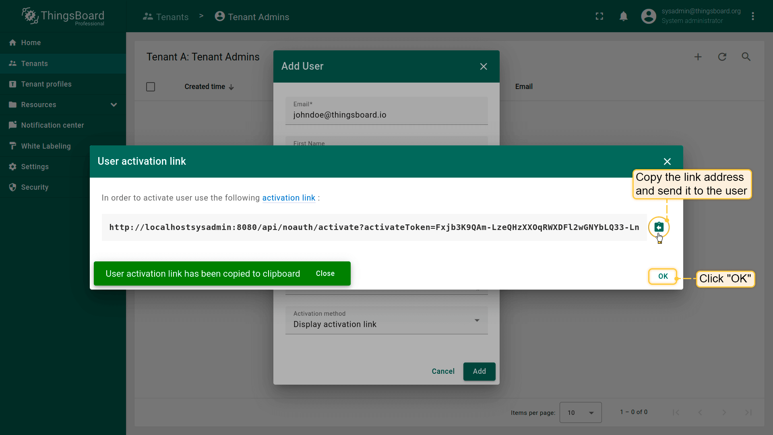Expand the Resources sidebar section
This screenshot has height=435, width=773.
pos(114,105)
